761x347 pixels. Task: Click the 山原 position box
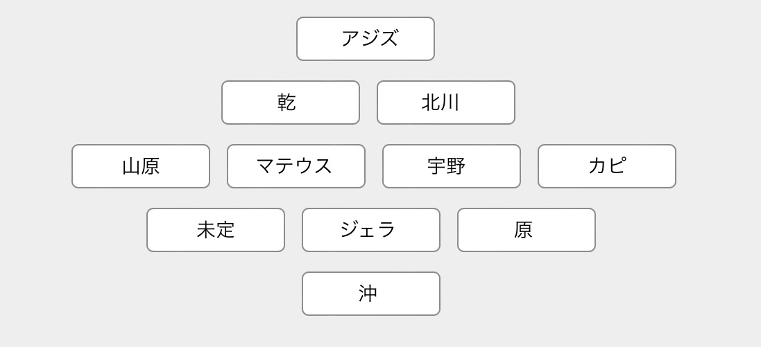(x=141, y=166)
